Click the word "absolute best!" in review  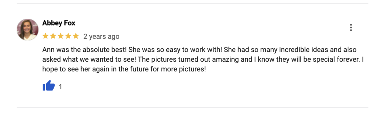tap(108, 50)
